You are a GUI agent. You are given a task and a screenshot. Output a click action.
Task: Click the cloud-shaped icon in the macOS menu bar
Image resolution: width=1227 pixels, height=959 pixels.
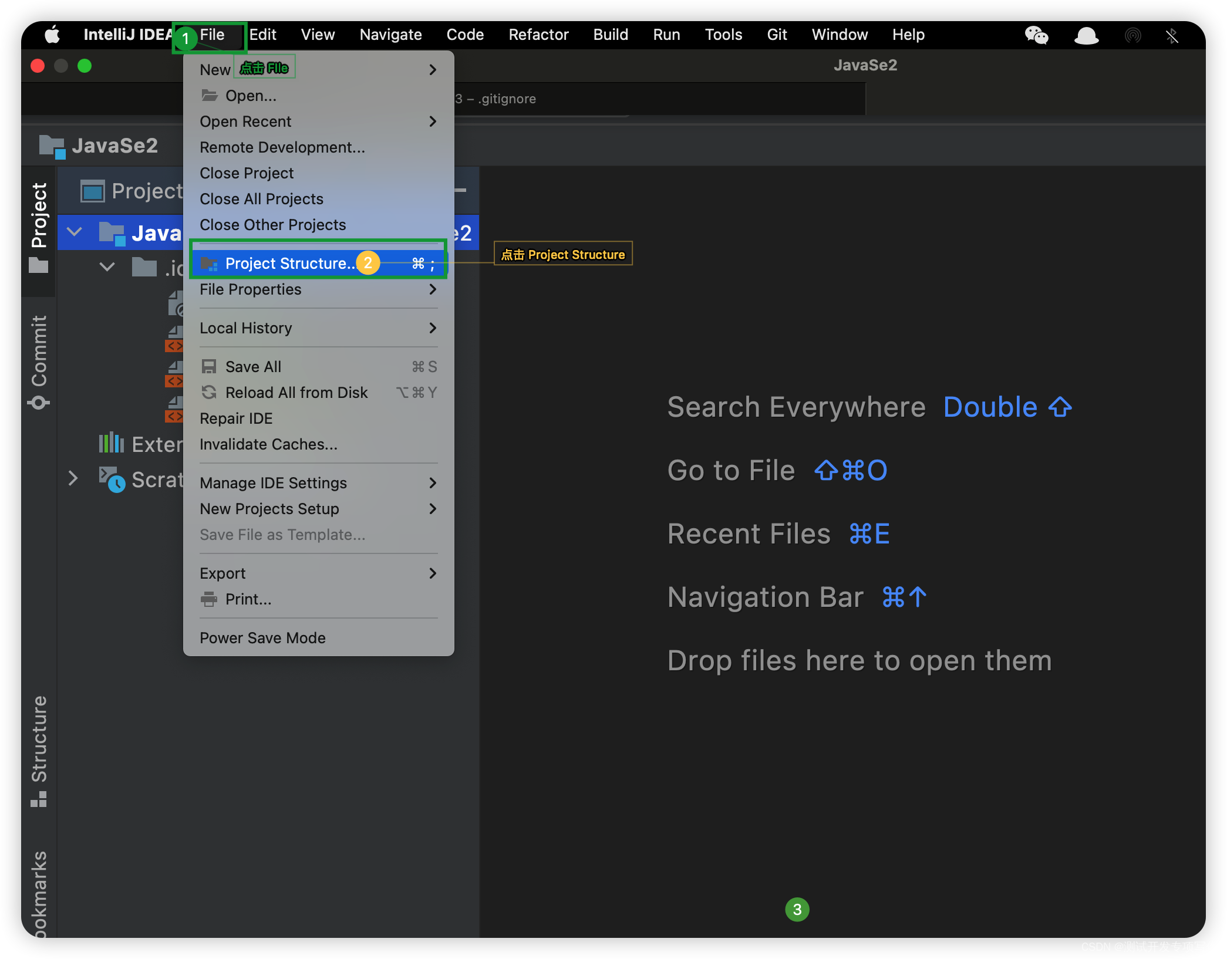[1086, 35]
